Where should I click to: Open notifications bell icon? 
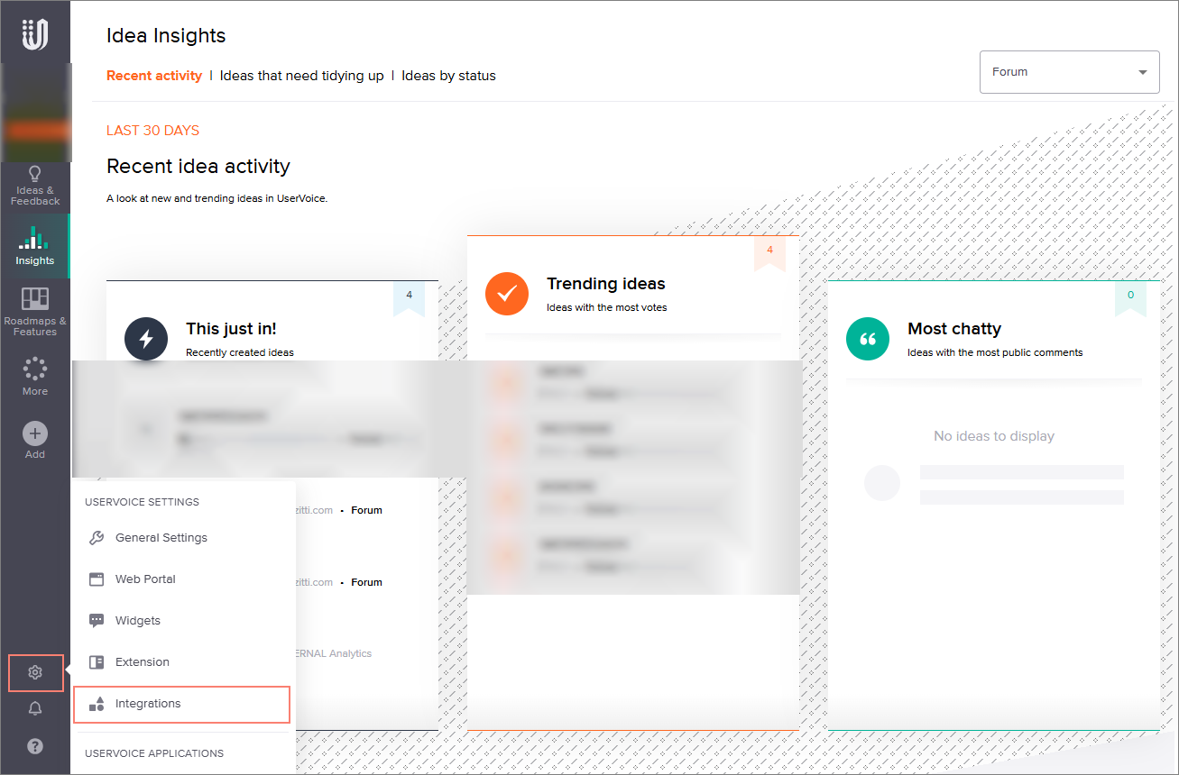click(35, 709)
